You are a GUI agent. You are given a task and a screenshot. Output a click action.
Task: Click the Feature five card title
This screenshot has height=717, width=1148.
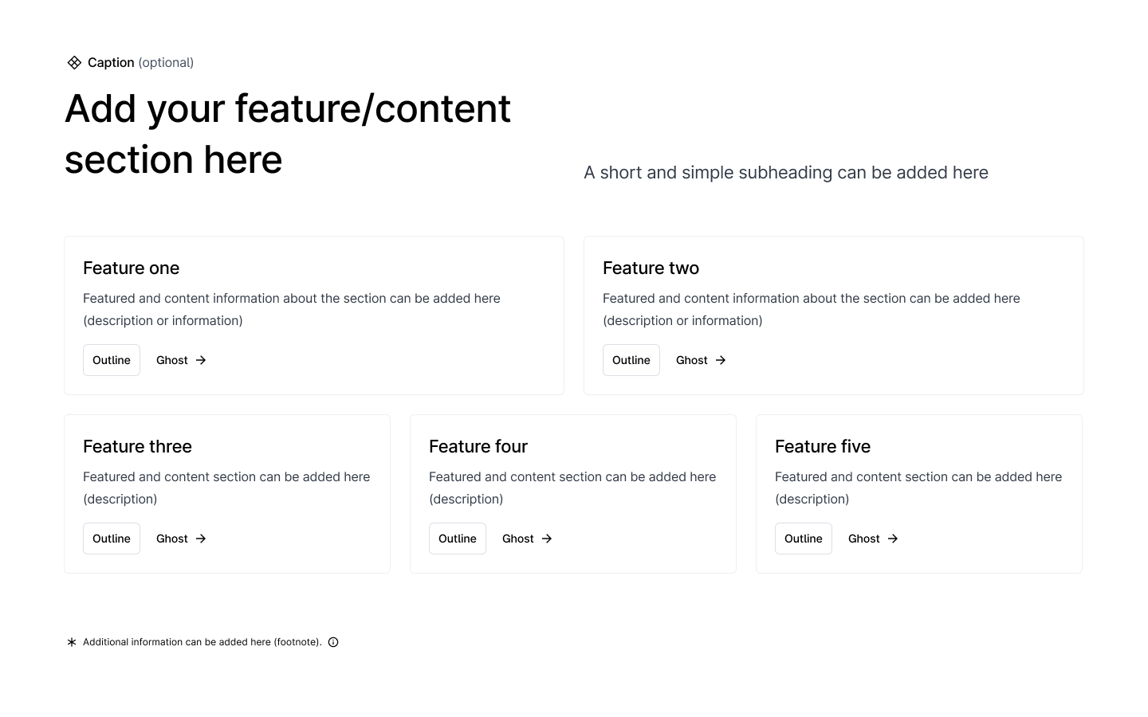(823, 446)
